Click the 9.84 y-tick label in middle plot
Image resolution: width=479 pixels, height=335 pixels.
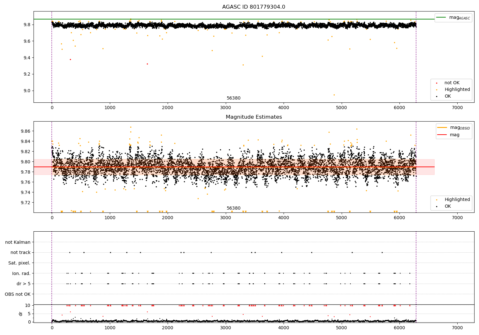point(26,142)
